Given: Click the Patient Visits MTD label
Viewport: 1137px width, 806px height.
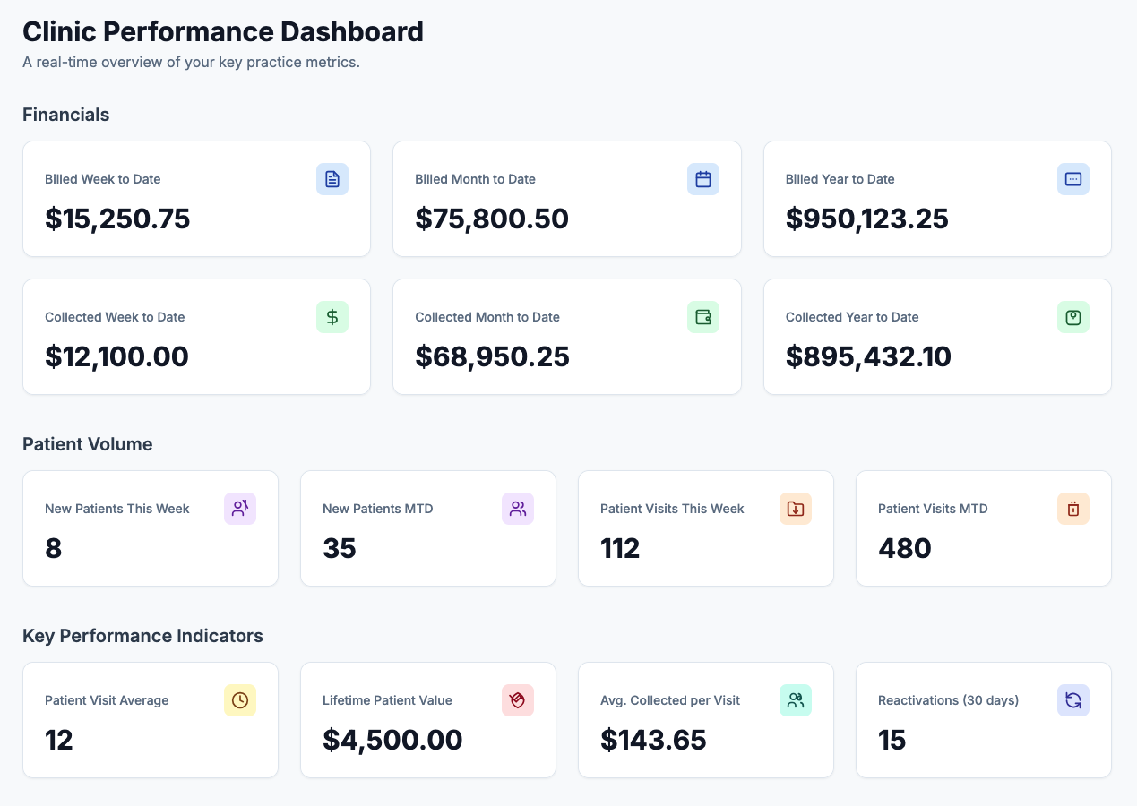Looking at the screenshot, I should coord(933,509).
